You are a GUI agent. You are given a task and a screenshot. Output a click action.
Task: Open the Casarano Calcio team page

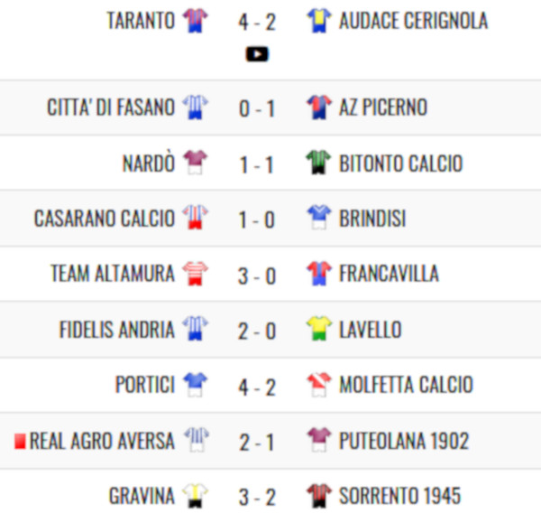point(105,219)
